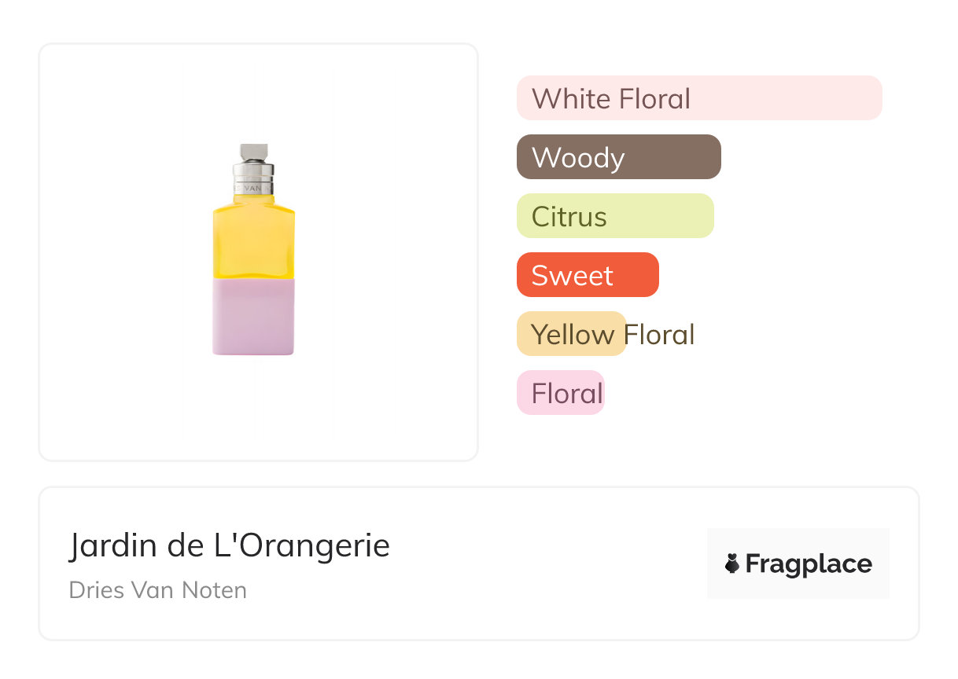This screenshot has width=958, height=679.
Task: Select the Yellow Floral accord bar
Action: tap(572, 334)
